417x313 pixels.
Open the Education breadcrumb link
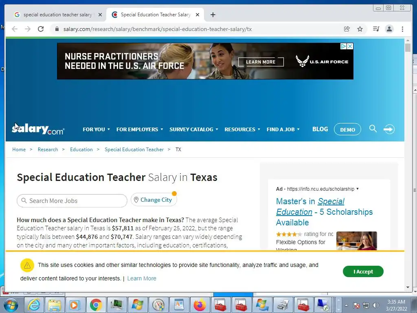coord(81,150)
